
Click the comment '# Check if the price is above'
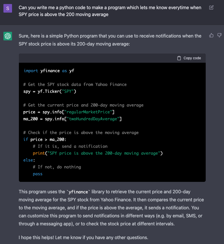[81, 133]
